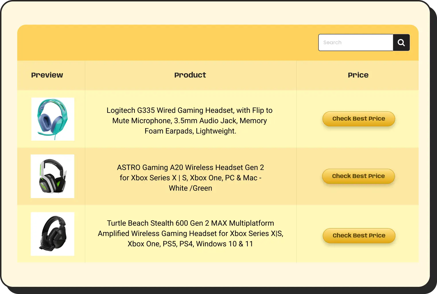Screen dimensions: 437x294
Task: Check Best Price for Turtle Beach Stealth
Action: pyautogui.click(x=359, y=235)
